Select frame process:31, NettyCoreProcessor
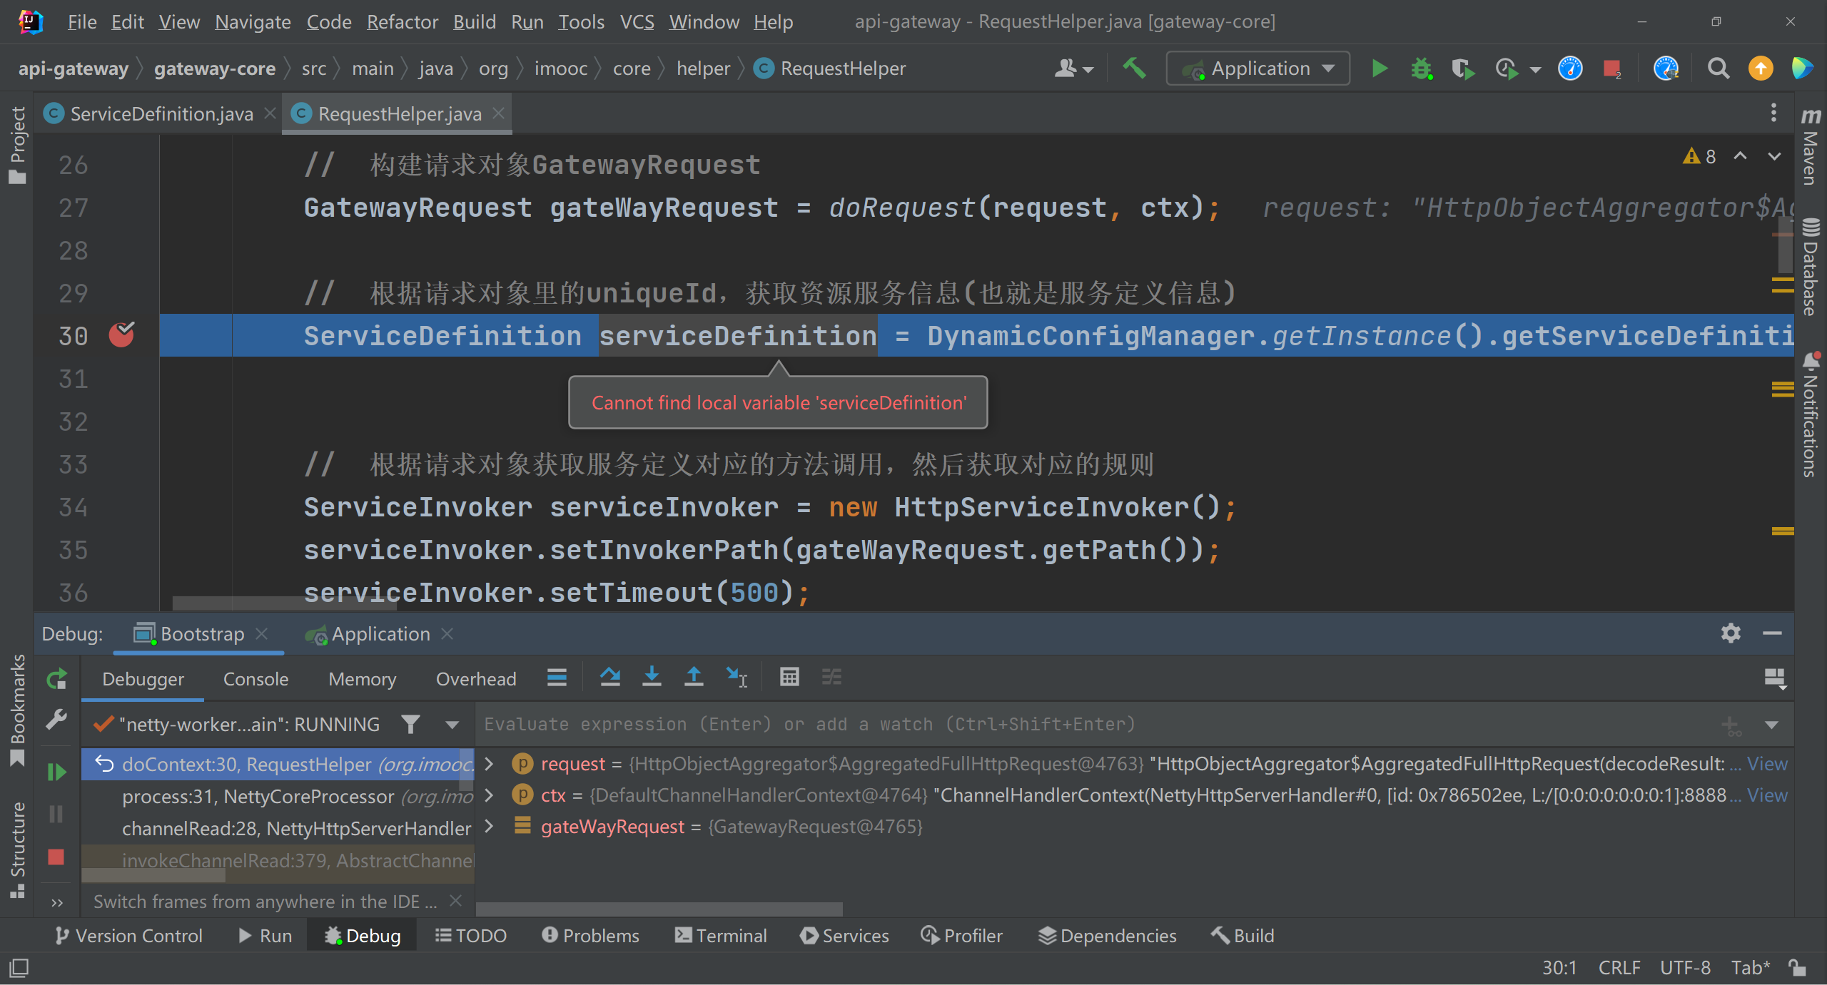 [278, 796]
